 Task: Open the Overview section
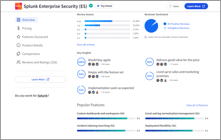(26, 20)
